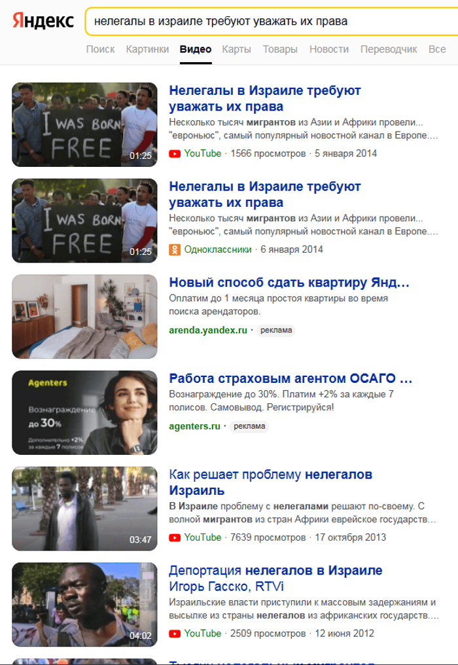458x665 pixels.
Task: Open the Товары tab
Action: pos(280,49)
